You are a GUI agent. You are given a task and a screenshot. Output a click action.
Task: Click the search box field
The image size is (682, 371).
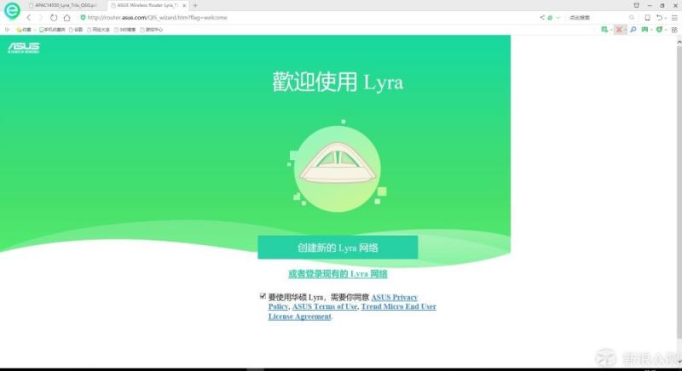point(598,18)
